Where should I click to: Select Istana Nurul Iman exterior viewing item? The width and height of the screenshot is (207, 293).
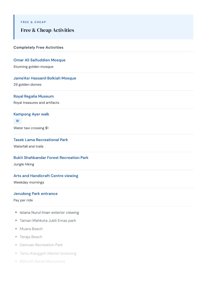[x=49, y=213]
